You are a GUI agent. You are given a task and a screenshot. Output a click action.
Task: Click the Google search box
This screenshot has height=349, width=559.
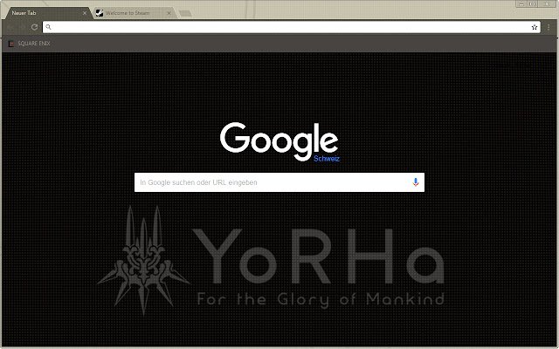[x=279, y=182]
